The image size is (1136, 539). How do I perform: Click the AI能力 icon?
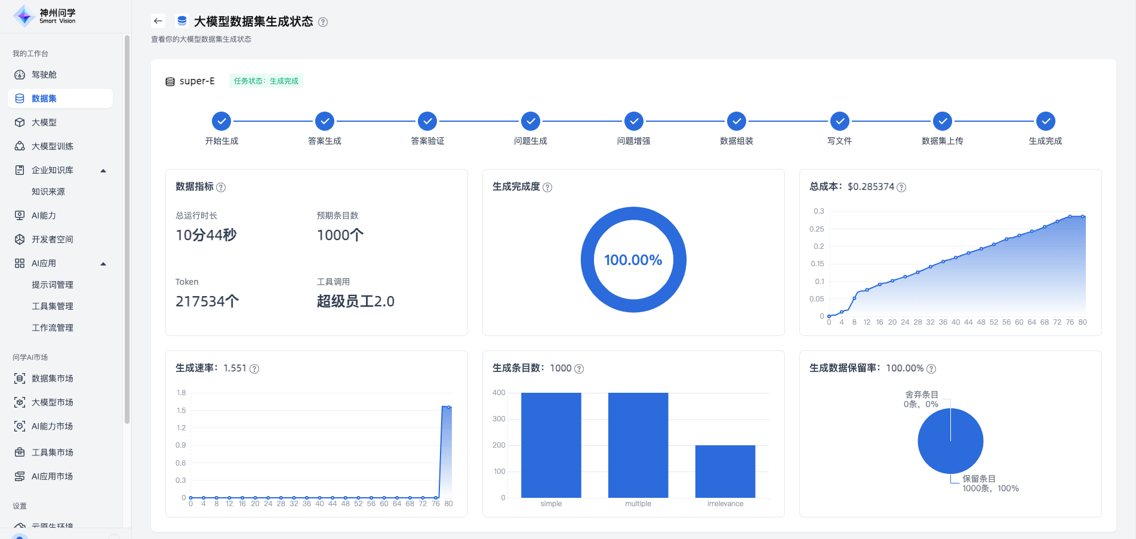(x=20, y=215)
